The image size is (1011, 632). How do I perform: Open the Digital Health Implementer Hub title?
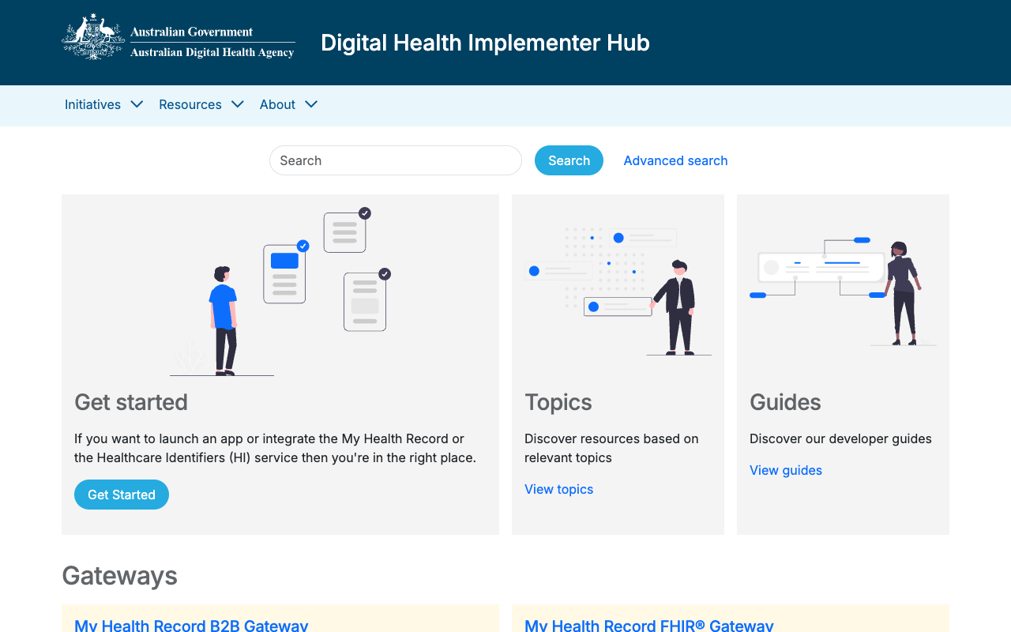click(x=485, y=43)
